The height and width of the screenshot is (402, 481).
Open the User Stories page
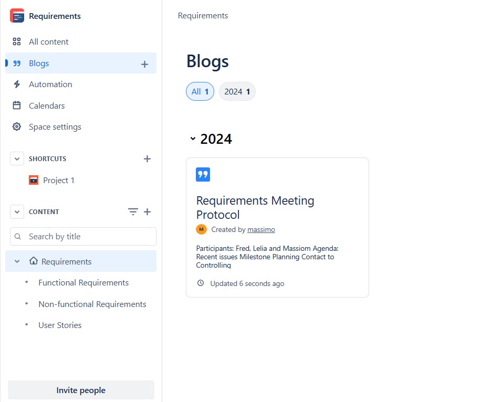[x=60, y=325]
